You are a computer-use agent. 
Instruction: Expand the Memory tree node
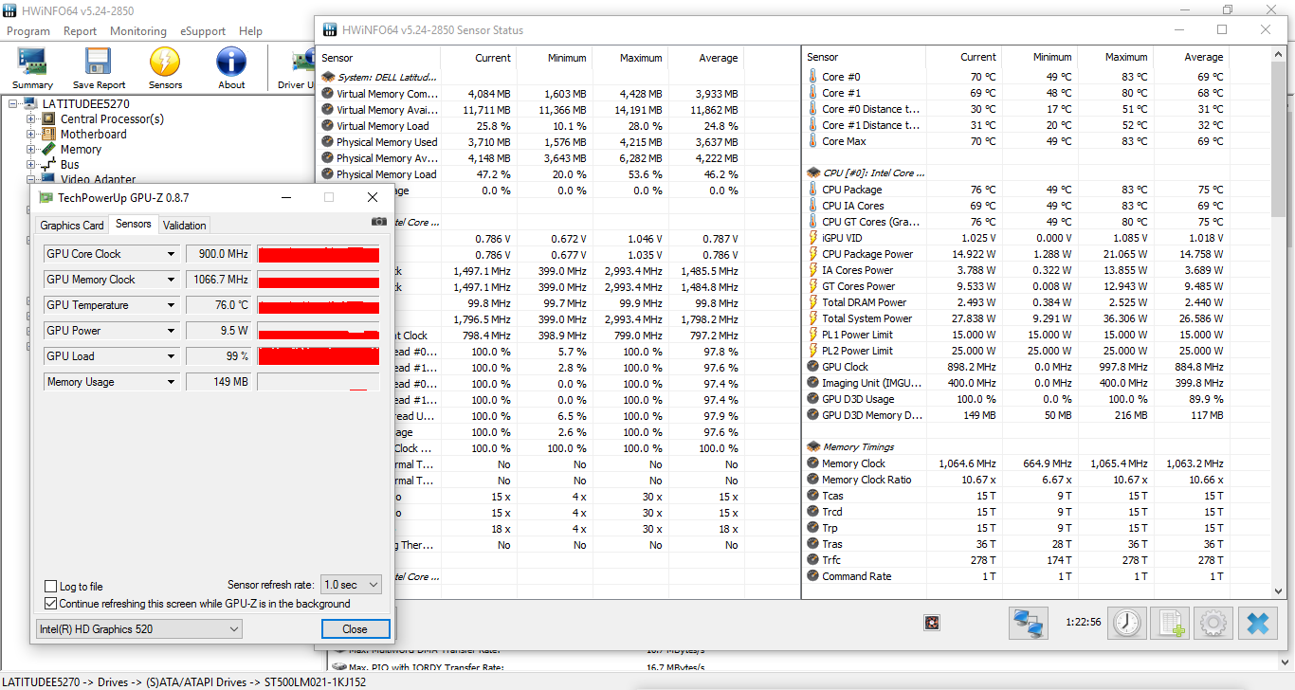31,150
